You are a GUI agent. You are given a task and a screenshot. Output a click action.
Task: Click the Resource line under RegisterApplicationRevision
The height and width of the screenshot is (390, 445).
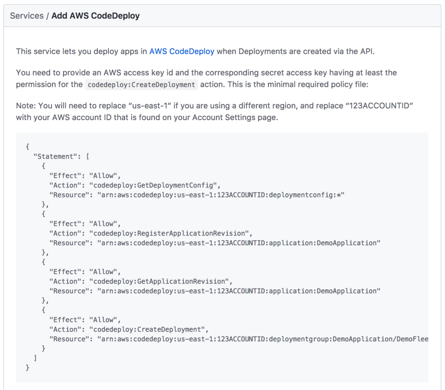(215, 243)
